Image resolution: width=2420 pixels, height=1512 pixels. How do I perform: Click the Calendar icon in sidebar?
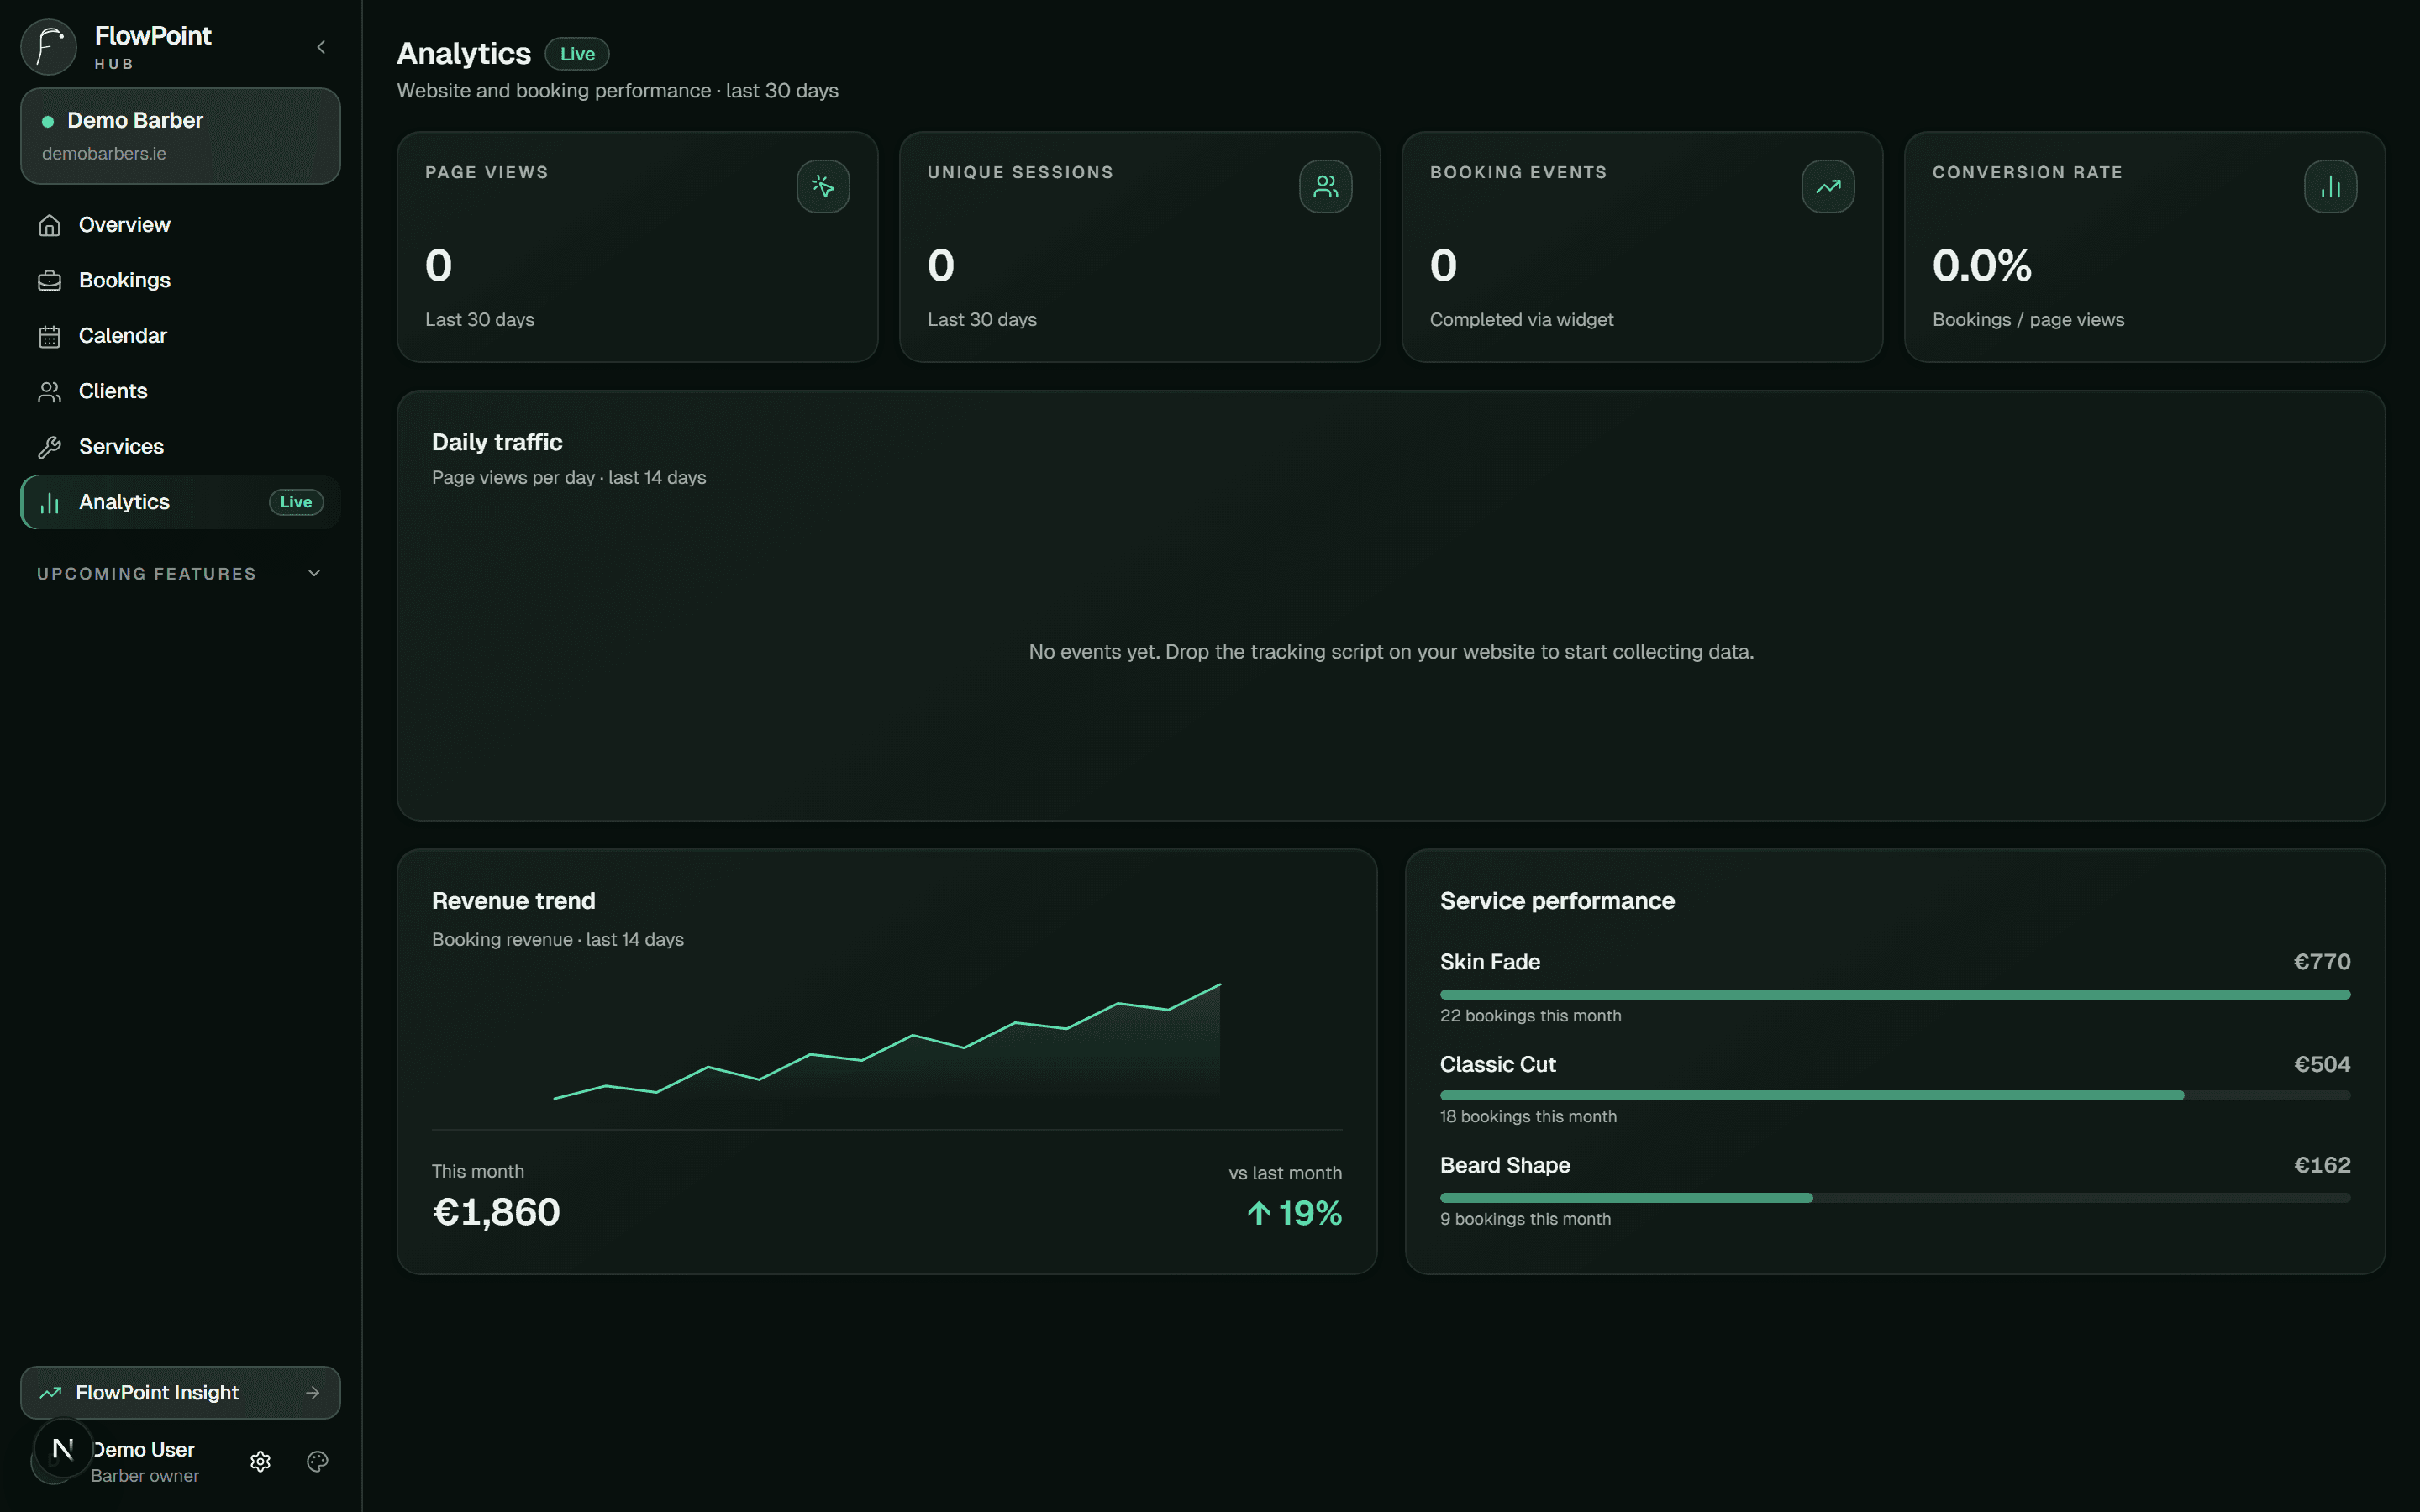(x=49, y=336)
